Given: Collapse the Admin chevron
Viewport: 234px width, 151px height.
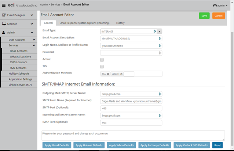Looking at the screenshot, I should click(x=32, y=33).
